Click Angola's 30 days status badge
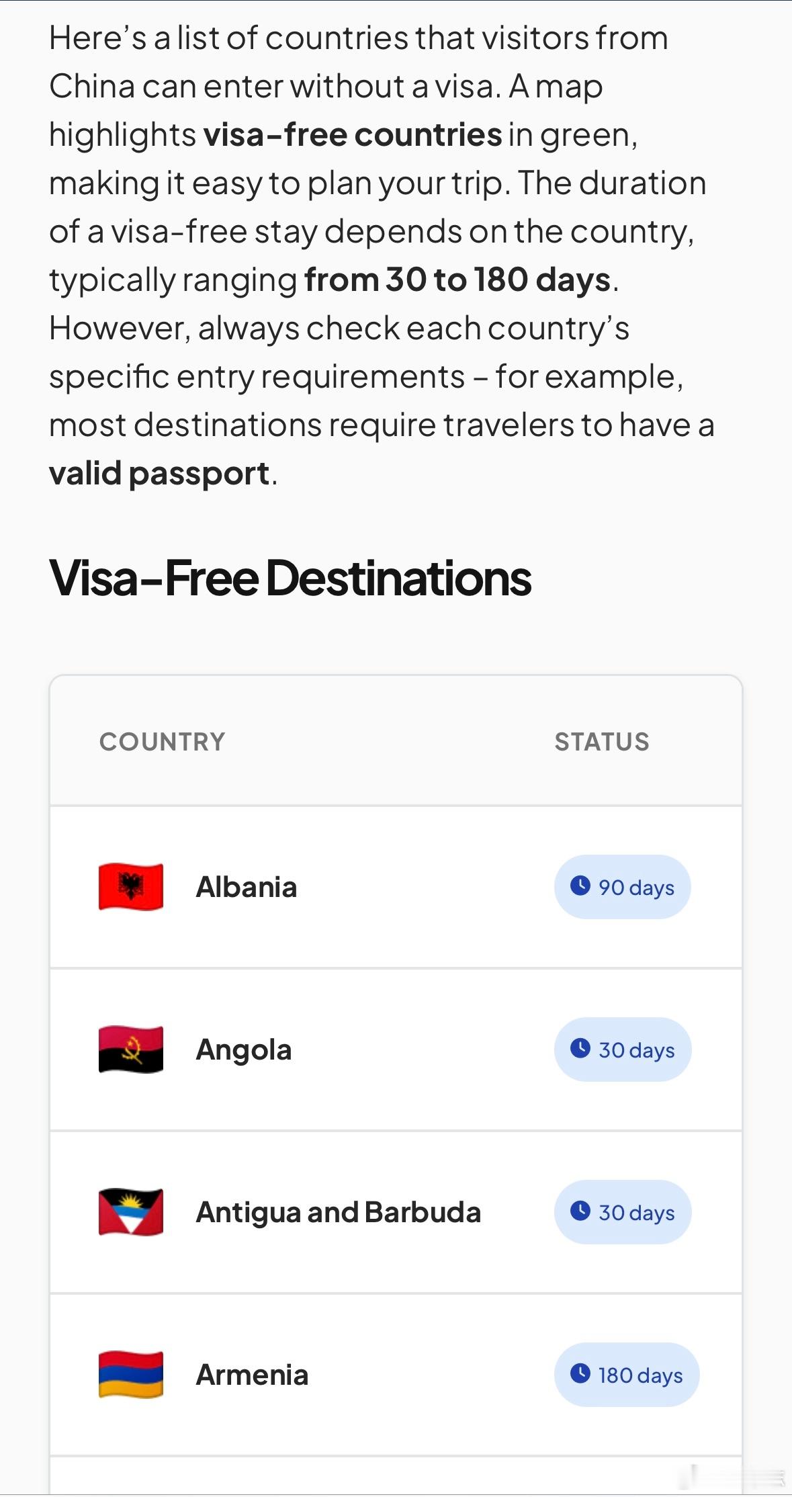 click(x=623, y=1050)
